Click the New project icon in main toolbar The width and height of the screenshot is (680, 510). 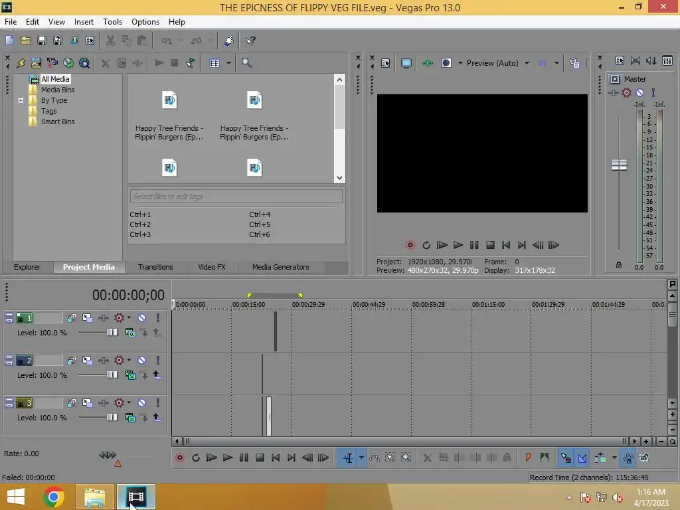click(9, 41)
